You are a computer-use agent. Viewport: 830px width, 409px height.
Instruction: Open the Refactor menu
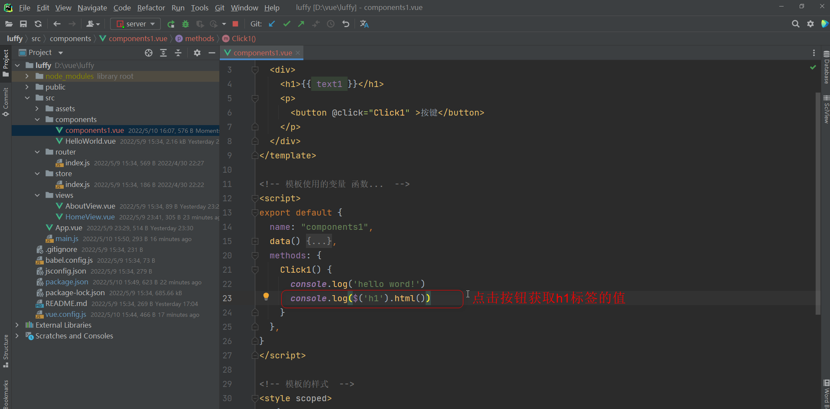click(x=151, y=8)
